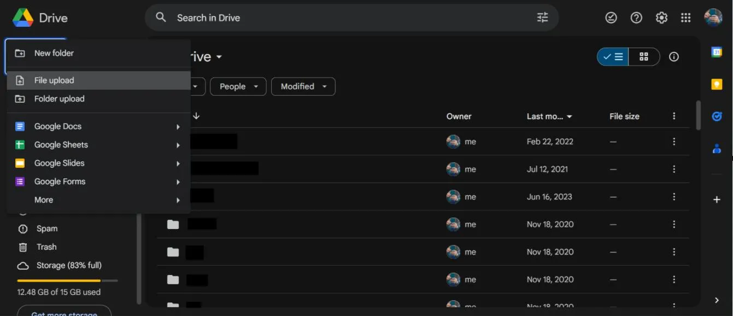Image resolution: width=733 pixels, height=316 pixels.
Task: Click the Jun 16, 2023 date cell
Action: [549, 197]
